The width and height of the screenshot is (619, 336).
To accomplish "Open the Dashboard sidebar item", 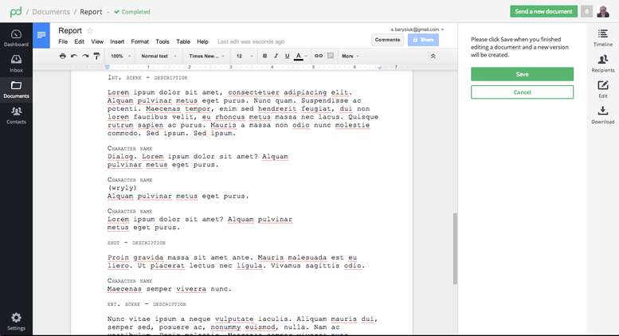I will coord(16,38).
